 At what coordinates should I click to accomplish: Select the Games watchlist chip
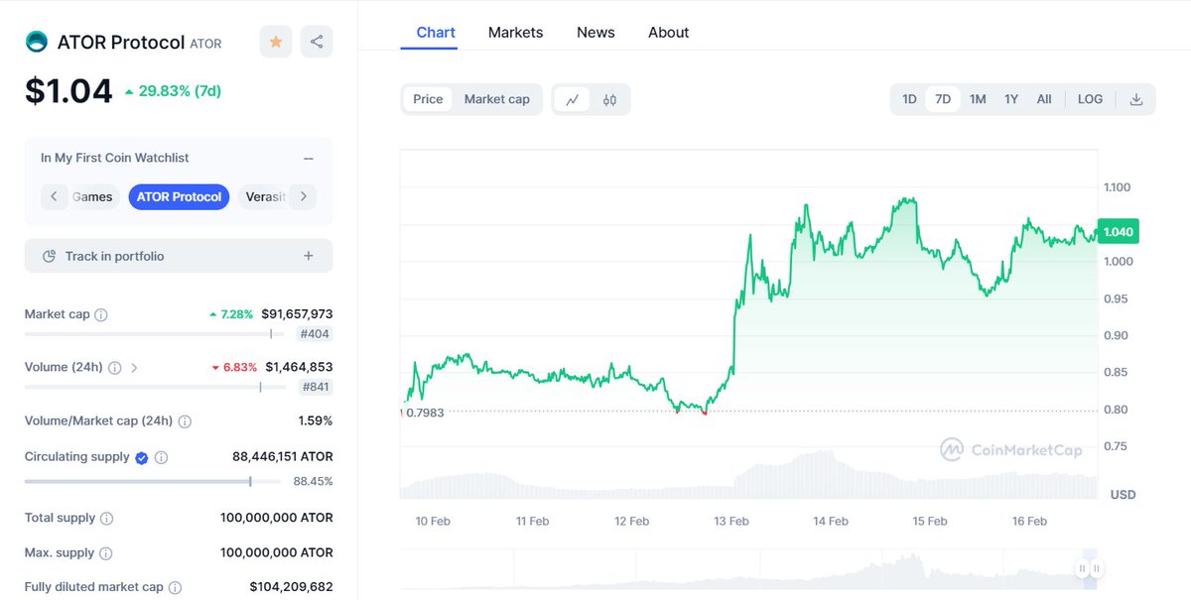[93, 196]
